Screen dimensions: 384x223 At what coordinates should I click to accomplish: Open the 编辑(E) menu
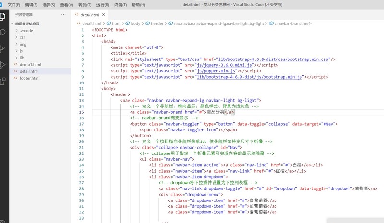coord(31,5)
